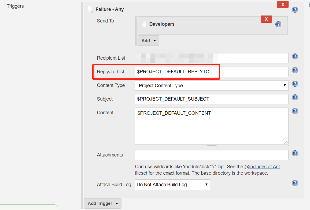Focus the Recipient List input

212,58
